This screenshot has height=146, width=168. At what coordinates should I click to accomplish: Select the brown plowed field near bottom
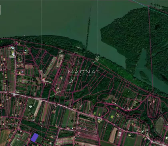(x=113, y=135)
